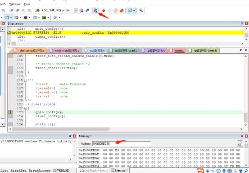Click the Uncomment selection icon

[29, 11]
